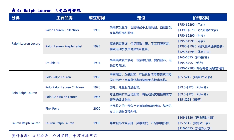Click the '$1995-$5995（晚礼服&西装套装）' price entry
The image size is (234, 140).
point(201,46)
